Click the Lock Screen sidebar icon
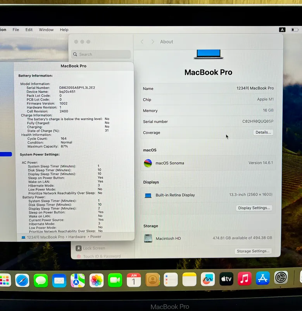Screen dimensions: 302x311 pos(79,248)
